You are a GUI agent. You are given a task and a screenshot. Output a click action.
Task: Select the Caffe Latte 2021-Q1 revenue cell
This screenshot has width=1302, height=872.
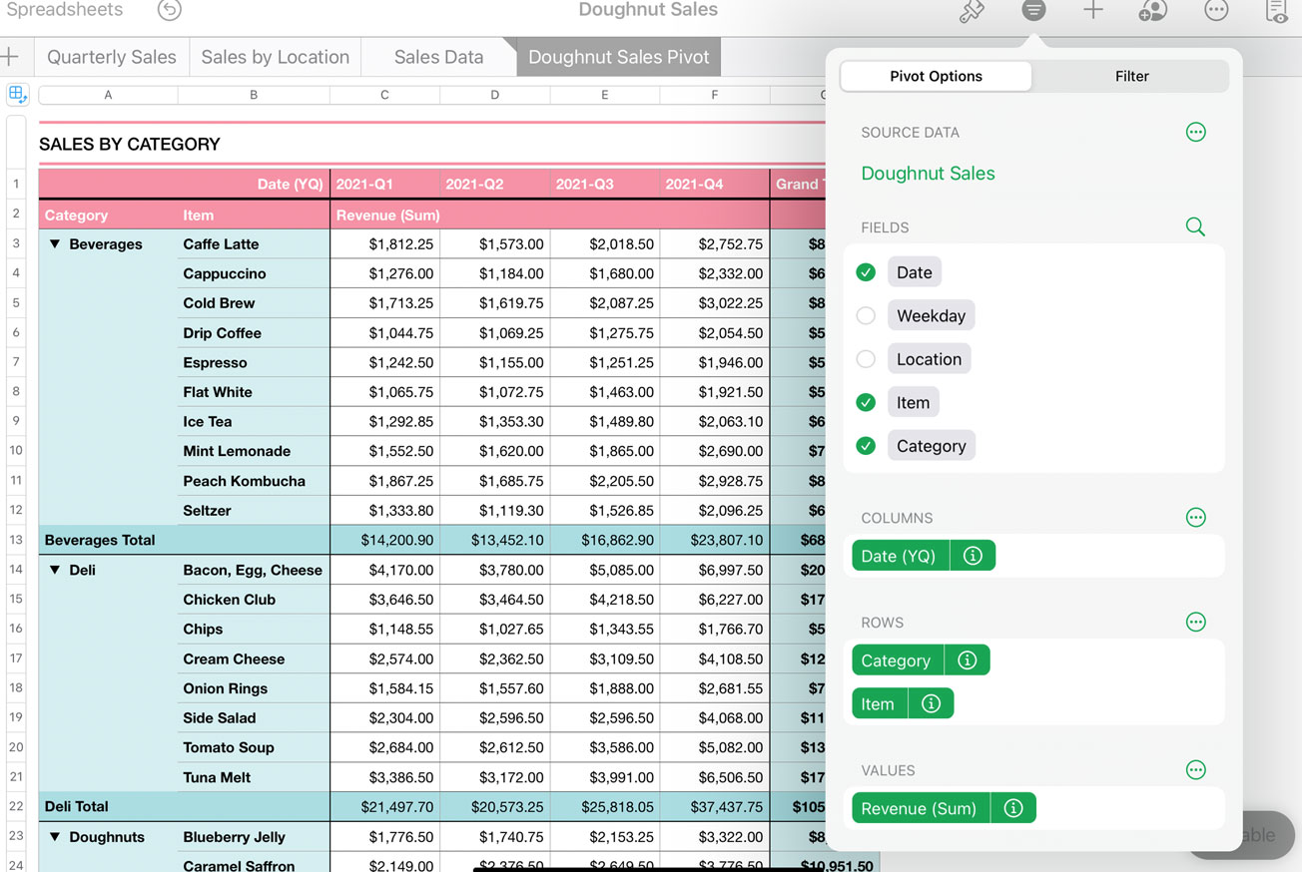384,244
